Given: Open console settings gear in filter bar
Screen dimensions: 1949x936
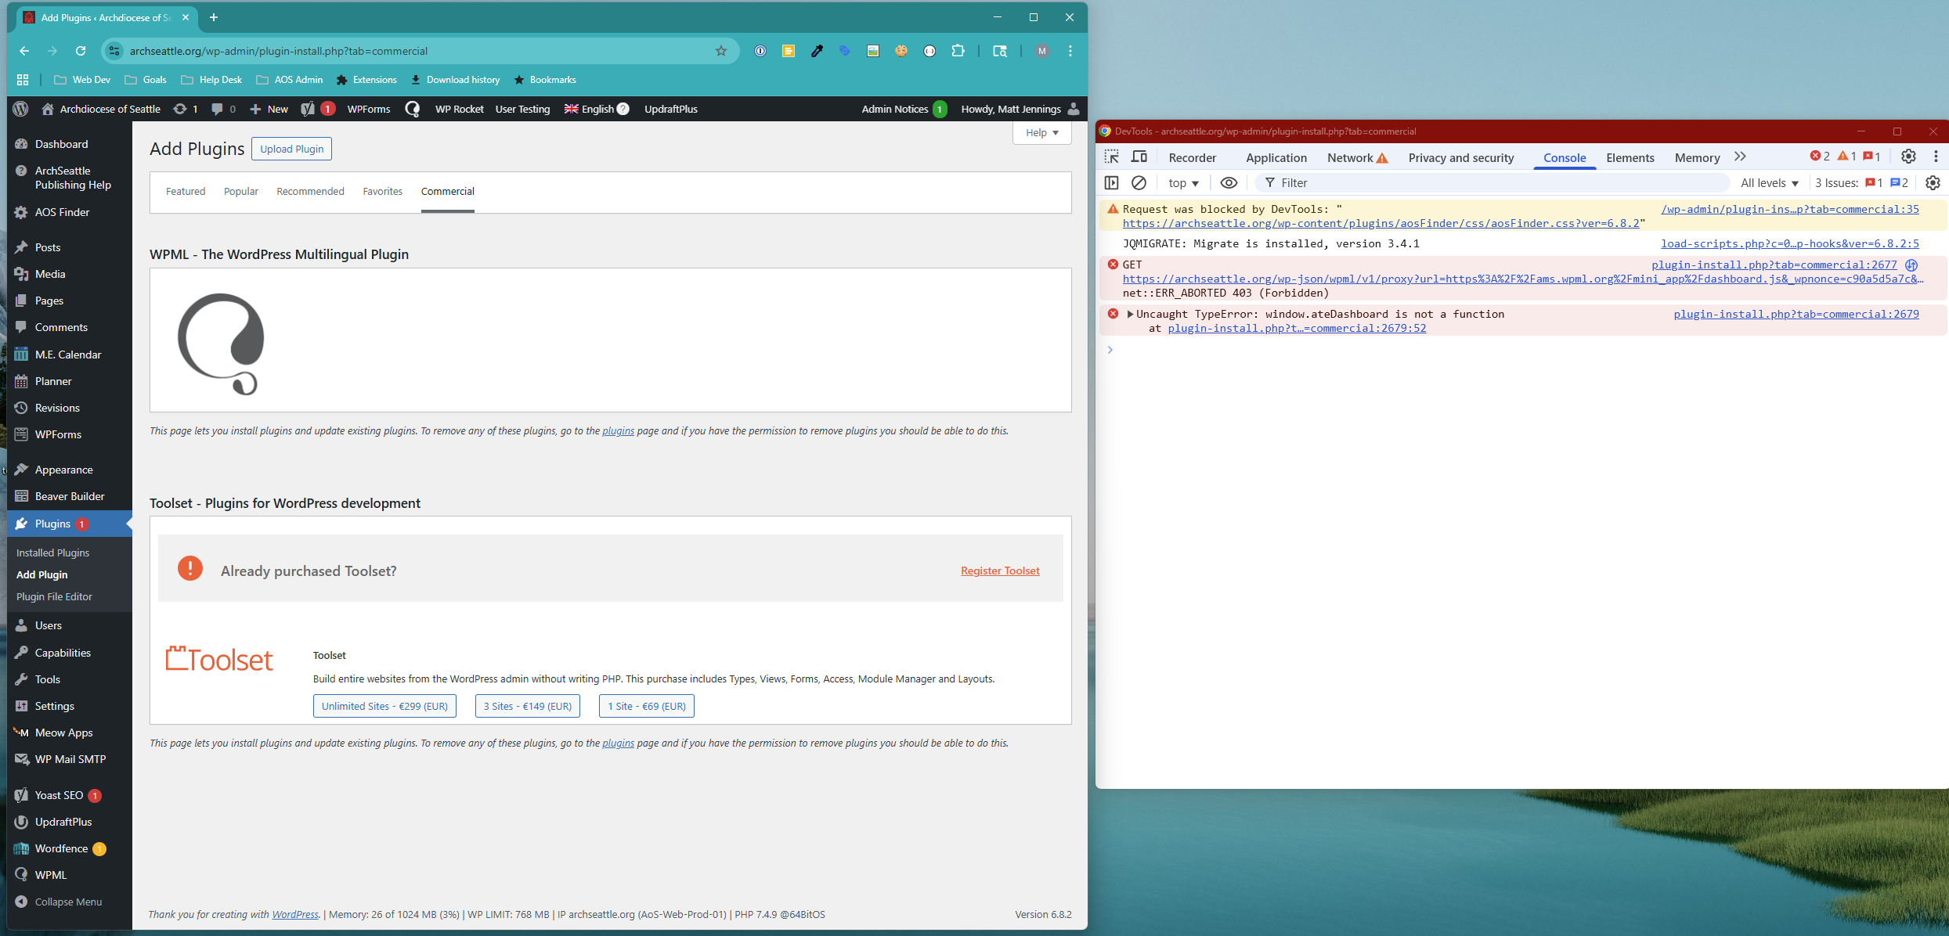Looking at the screenshot, I should [x=1933, y=183].
